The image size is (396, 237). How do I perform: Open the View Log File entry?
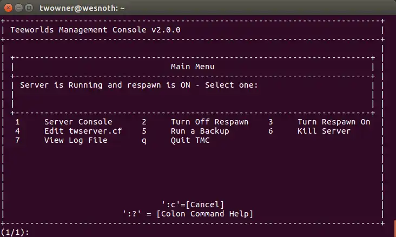point(76,140)
